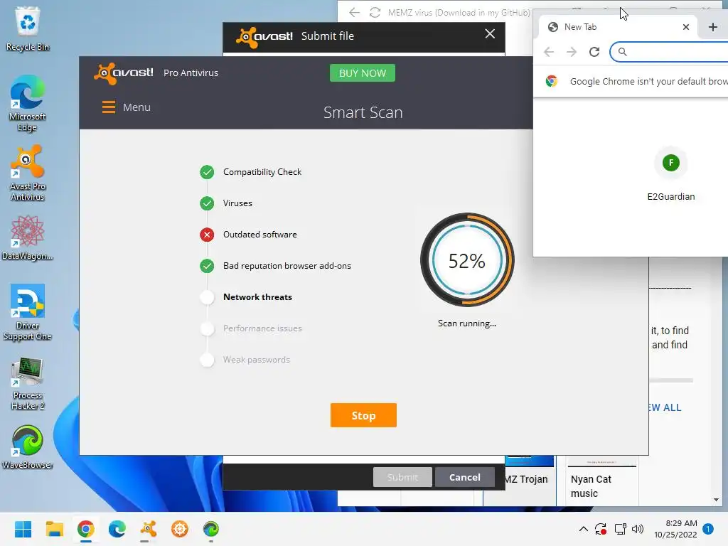Open network status tray icon
Screen dimensions: 728x546
pyautogui.click(x=620, y=529)
